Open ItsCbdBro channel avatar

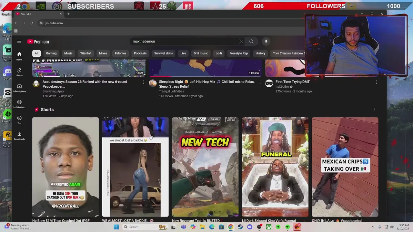tap(269, 83)
